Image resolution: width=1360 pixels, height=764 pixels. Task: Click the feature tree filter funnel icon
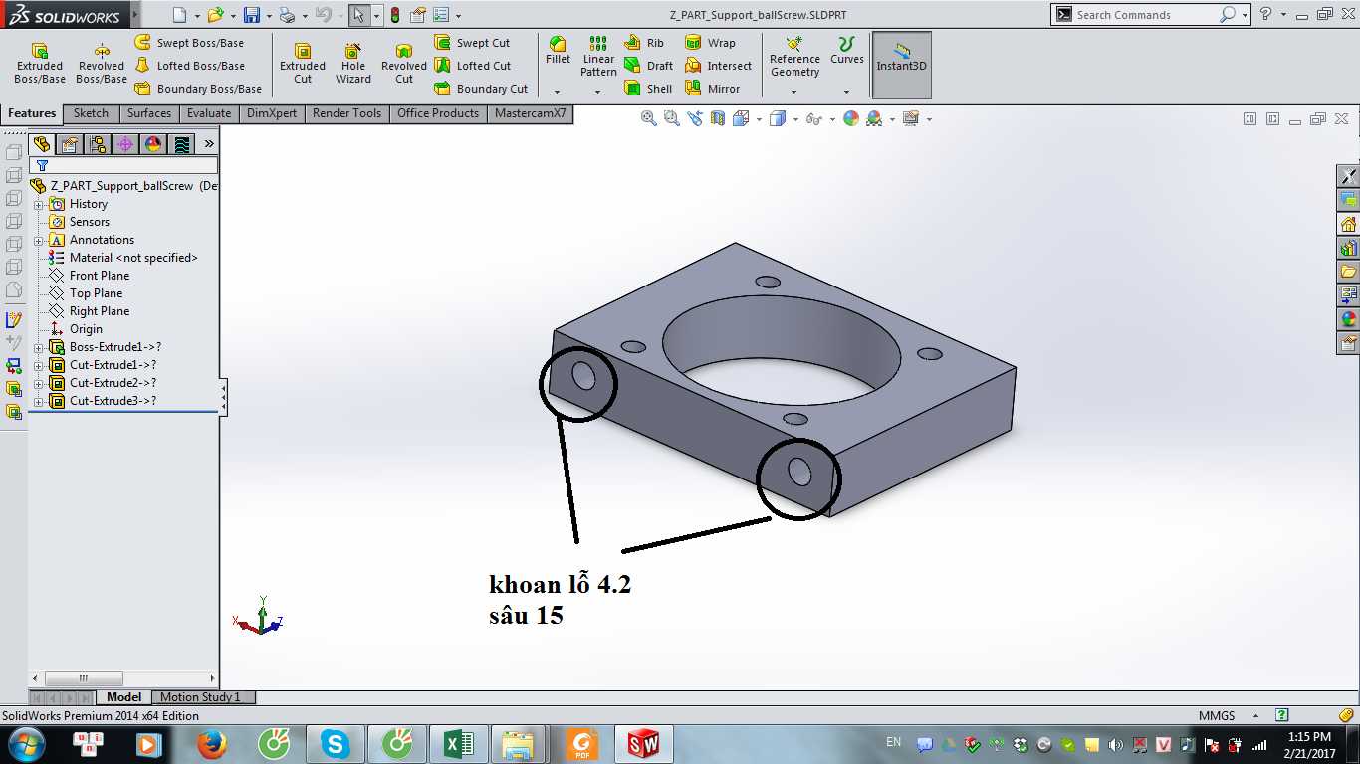tap(42, 165)
